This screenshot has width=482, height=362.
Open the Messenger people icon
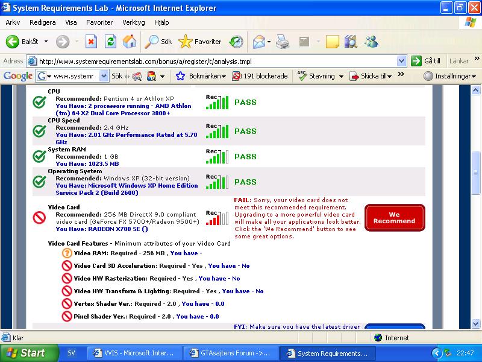point(371,42)
